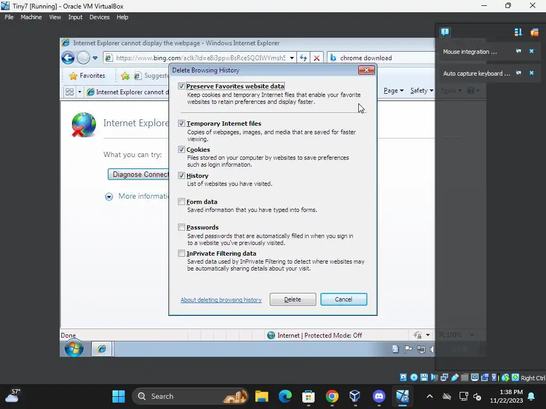Screen dimensions: 546x409
Task: Open the recent pages dropdown arrow
Action: click(95, 58)
